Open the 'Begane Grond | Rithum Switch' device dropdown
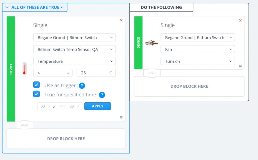258x160 pixels. coord(74,37)
